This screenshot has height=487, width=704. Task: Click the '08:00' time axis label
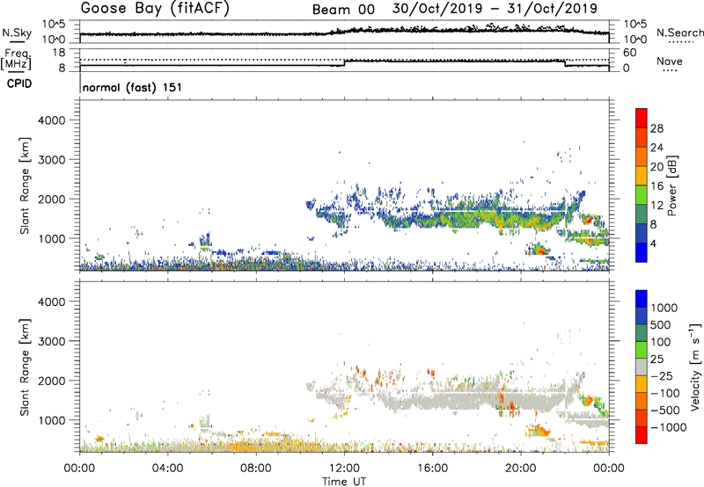pos(256,469)
